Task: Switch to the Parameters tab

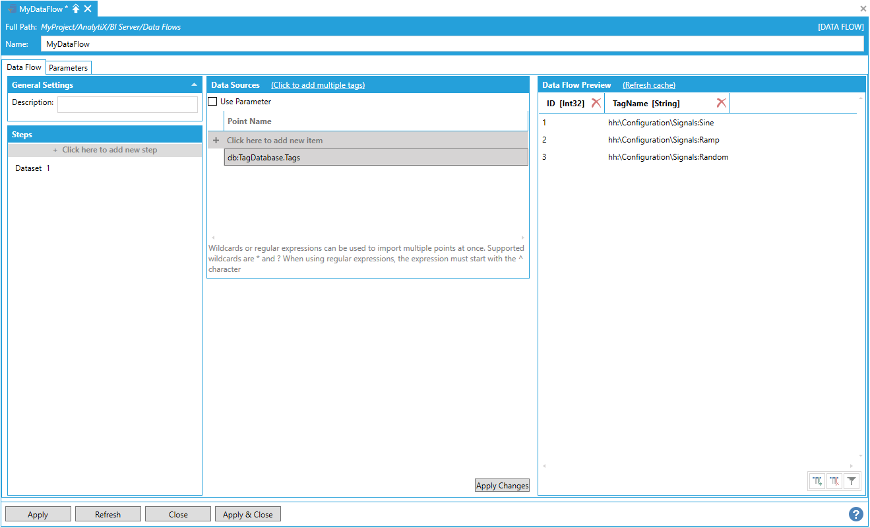Action: (68, 68)
